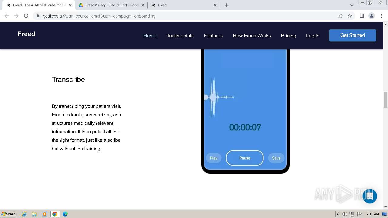Open the Action Center flag icon
Image resolution: width=388 pixels, height=218 pixels.
pyautogui.click(x=359, y=214)
